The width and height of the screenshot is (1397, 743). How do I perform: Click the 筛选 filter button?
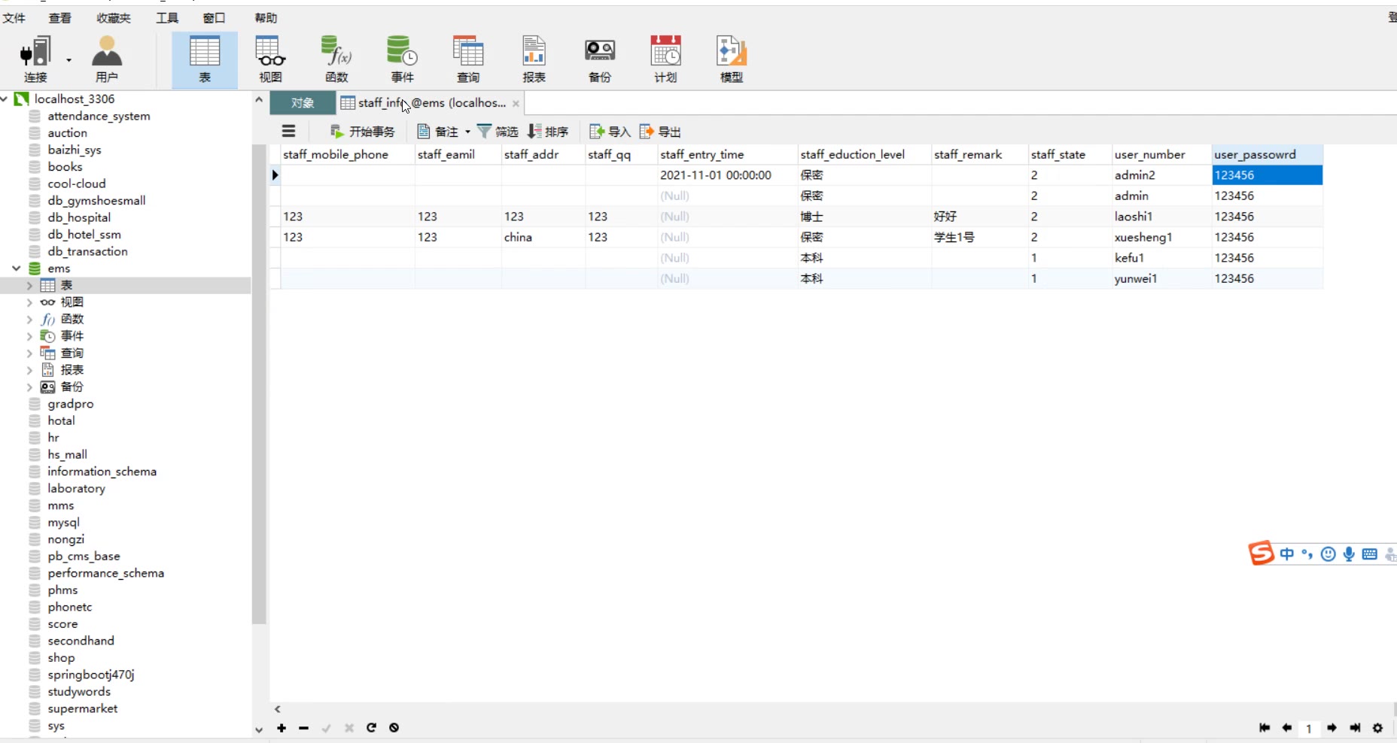(x=498, y=132)
